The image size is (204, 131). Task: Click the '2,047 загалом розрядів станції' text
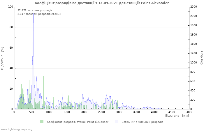39,14
